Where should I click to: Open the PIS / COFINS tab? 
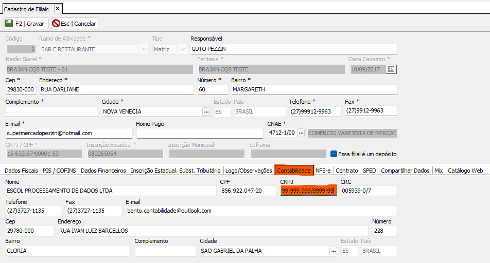[60, 171]
